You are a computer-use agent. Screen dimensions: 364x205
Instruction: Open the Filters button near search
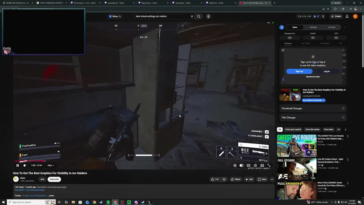(x=115, y=16)
